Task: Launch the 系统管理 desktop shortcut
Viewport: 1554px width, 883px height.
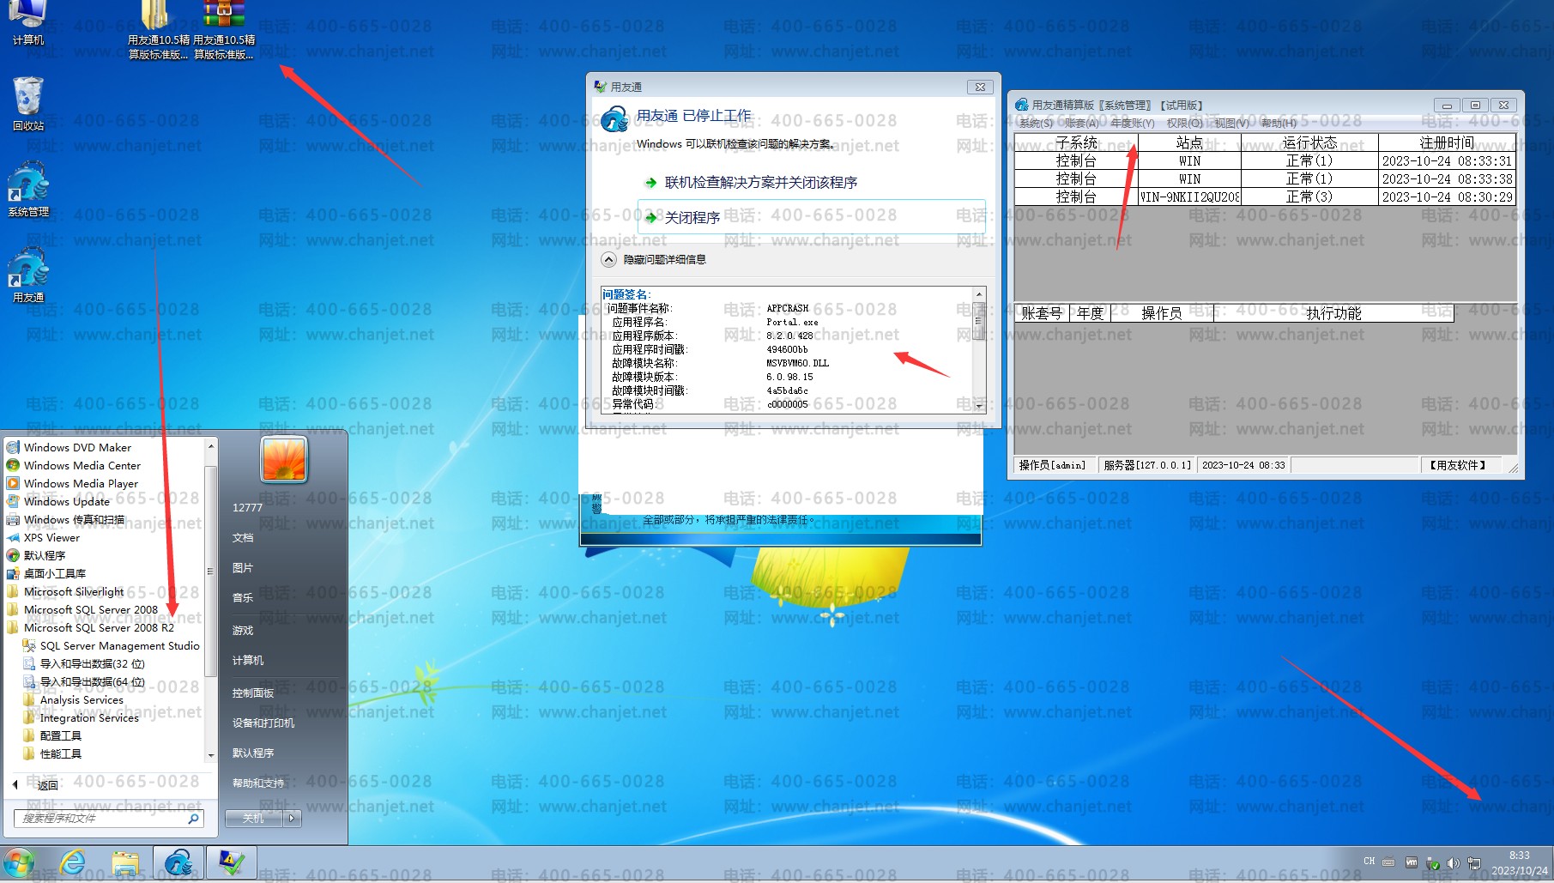Action: [x=28, y=189]
